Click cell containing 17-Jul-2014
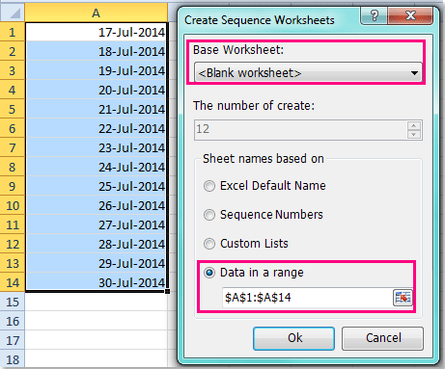The width and height of the screenshot is (445, 369). pyautogui.click(x=97, y=32)
